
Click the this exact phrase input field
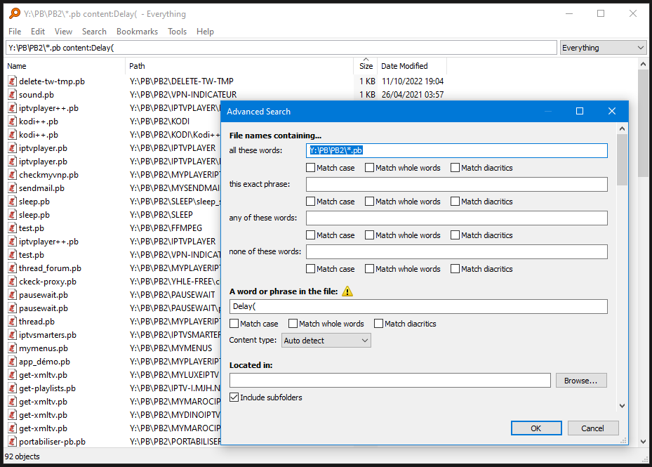point(457,184)
